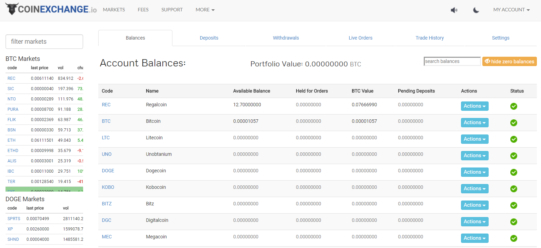Expand the Actions menu for Kobocoin

point(474,189)
